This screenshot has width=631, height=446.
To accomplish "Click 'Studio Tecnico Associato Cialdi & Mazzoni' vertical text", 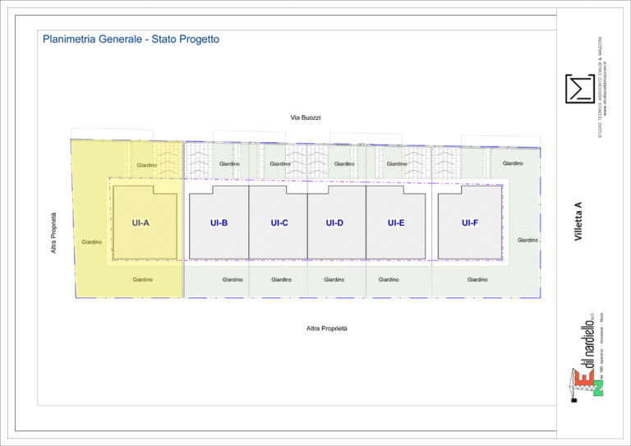I will [599, 87].
